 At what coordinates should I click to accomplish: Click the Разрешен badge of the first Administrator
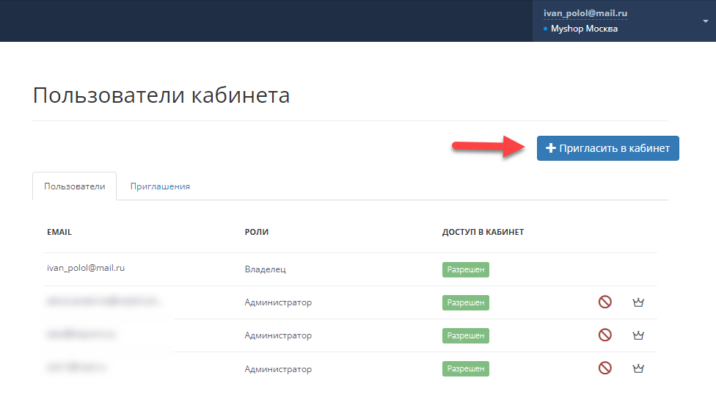pyautogui.click(x=465, y=302)
